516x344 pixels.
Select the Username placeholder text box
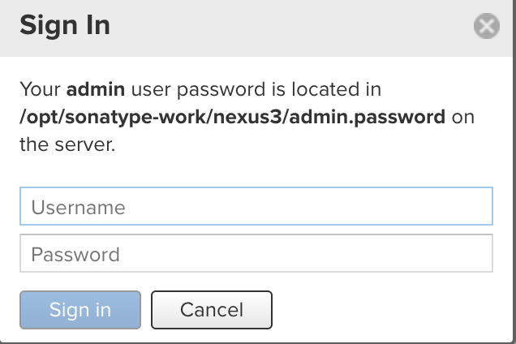coord(256,207)
